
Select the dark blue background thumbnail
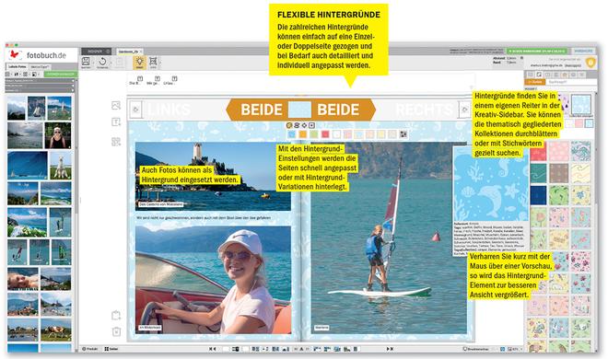coord(538,195)
